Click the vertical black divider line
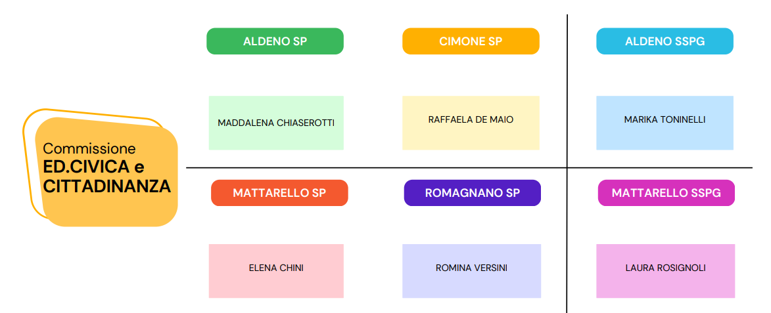771x313 pixels. point(567,89)
